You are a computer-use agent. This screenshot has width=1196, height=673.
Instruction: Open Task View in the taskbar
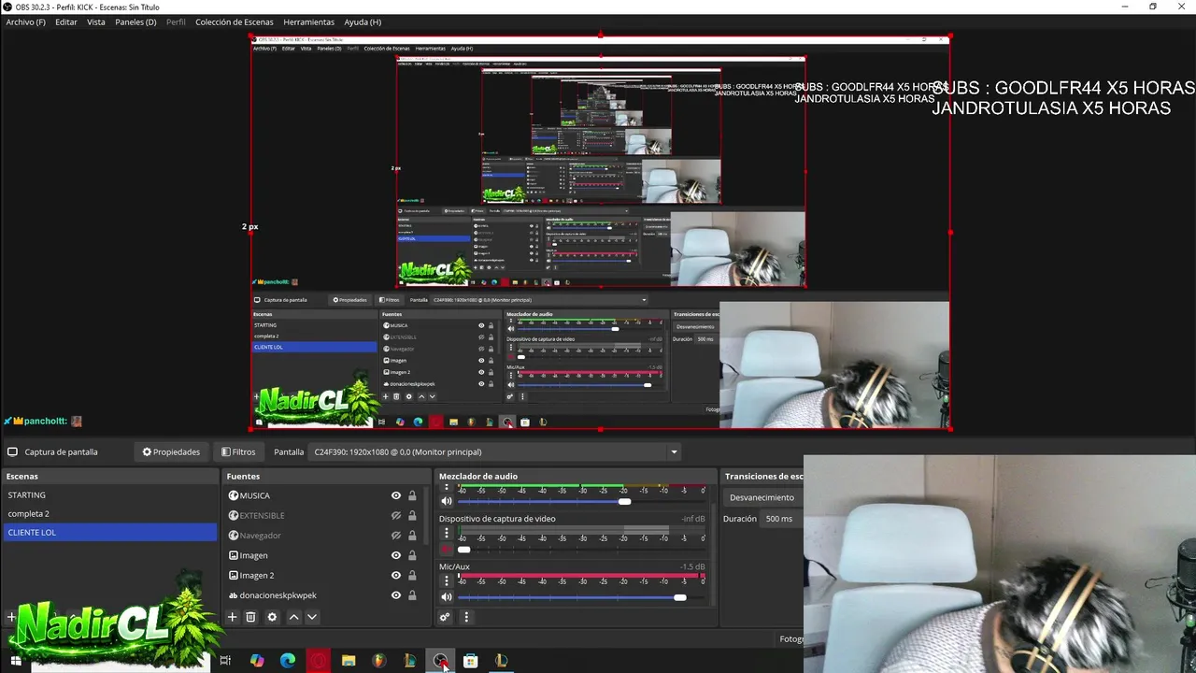click(225, 661)
